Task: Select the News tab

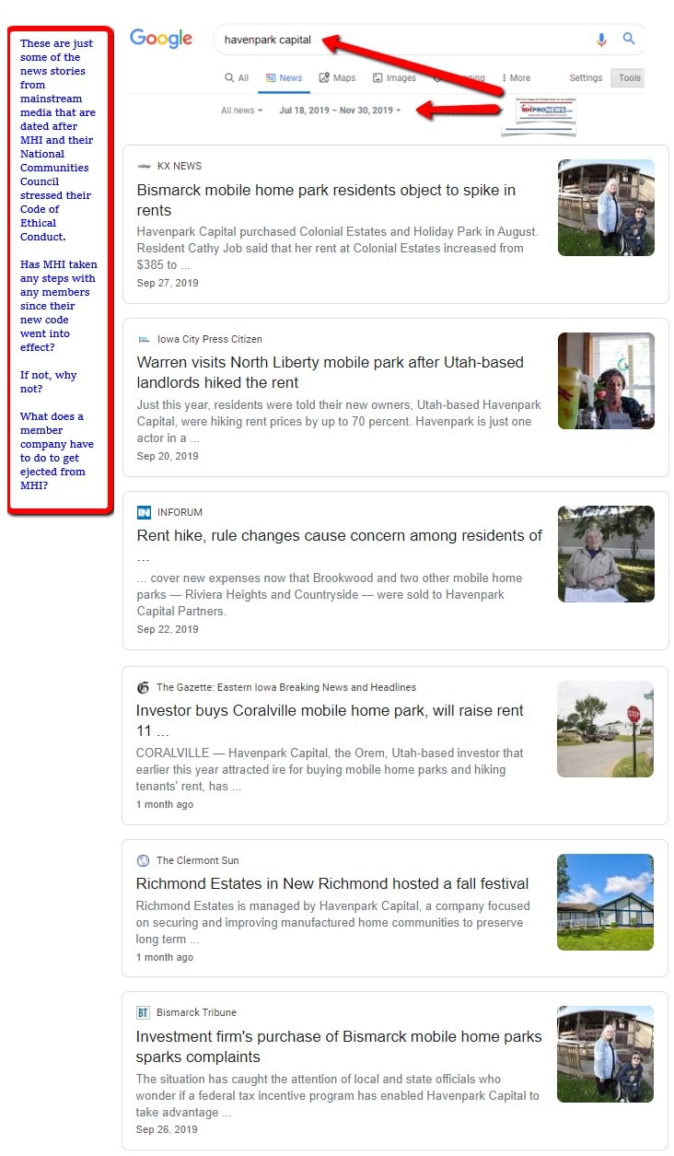Action: tap(284, 78)
